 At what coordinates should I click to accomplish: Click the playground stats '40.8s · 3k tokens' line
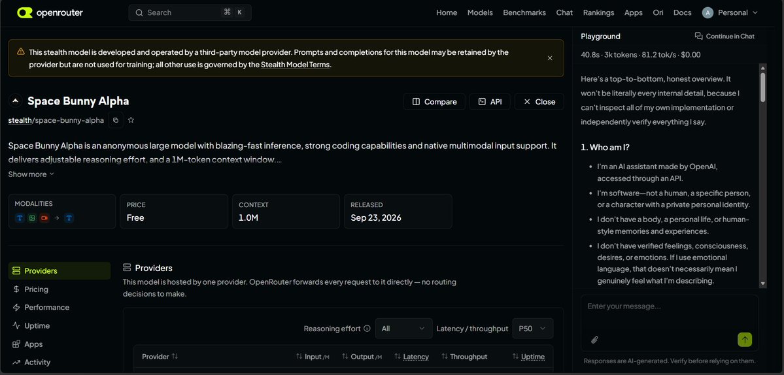click(641, 54)
